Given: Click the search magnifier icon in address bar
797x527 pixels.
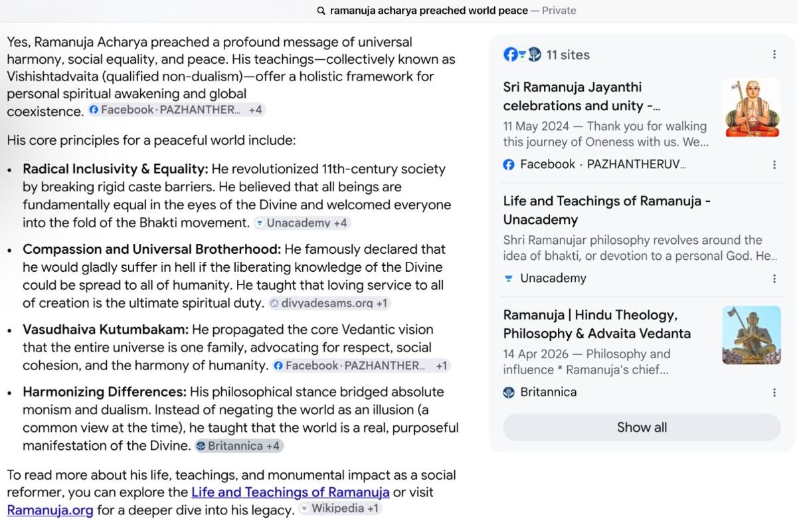Looking at the screenshot, I should (321, 11).
